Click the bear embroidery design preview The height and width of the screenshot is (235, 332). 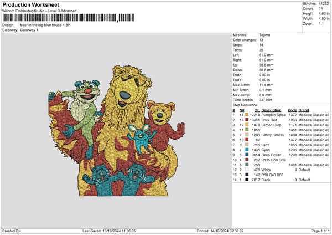point(116,130)
